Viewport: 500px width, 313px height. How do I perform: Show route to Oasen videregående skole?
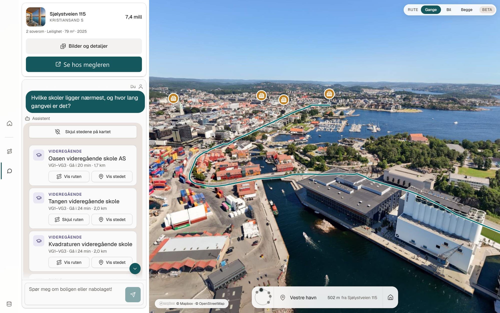click(x=69, y=177)
